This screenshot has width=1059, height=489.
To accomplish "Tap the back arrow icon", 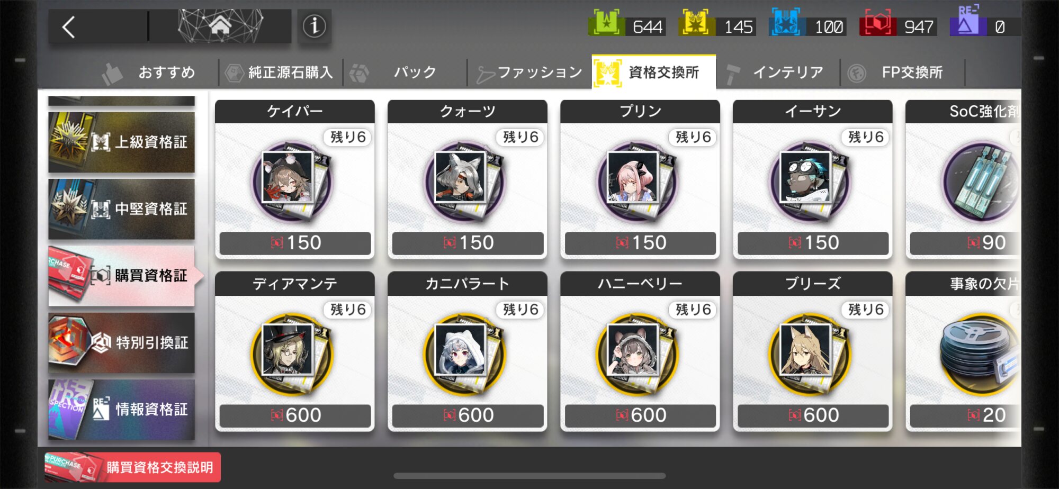I will (x=69, y=26).
